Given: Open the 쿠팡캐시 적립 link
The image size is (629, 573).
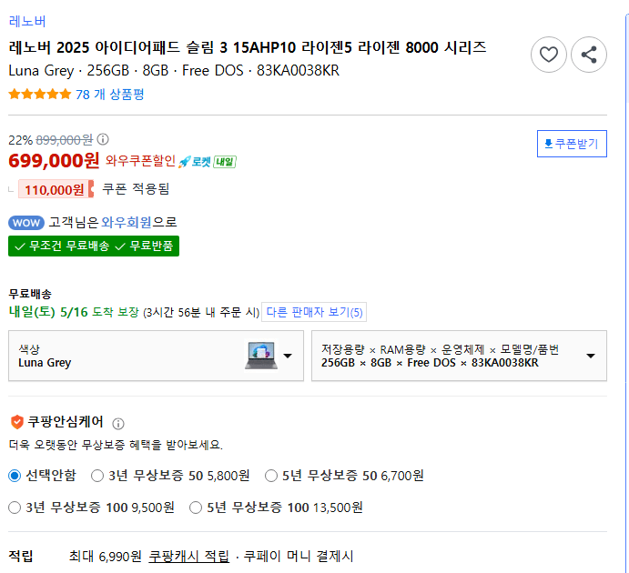Looking at the screenshot, I should click(189, 556).
